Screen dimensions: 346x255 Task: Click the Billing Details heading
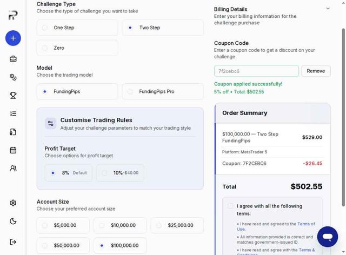pyautogui.click(x=231, y=9)
